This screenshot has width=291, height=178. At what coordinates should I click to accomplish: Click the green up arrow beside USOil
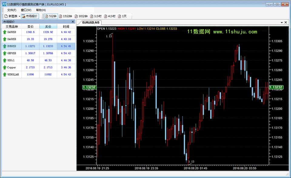click(x=5, y=60)
